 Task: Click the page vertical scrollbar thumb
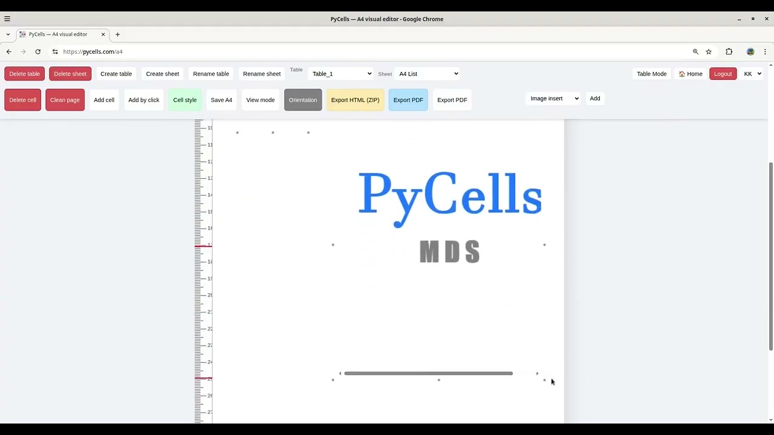tap(770, 256)
